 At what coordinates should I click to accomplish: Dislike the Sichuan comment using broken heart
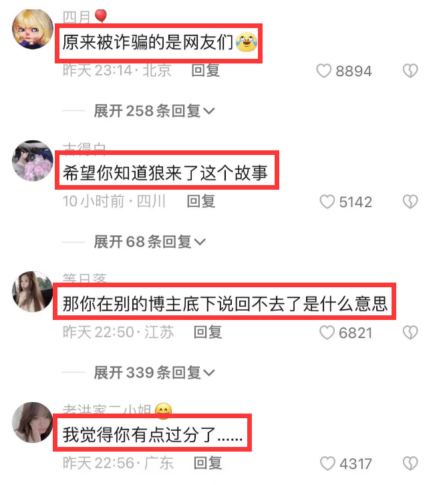[410, 202]
